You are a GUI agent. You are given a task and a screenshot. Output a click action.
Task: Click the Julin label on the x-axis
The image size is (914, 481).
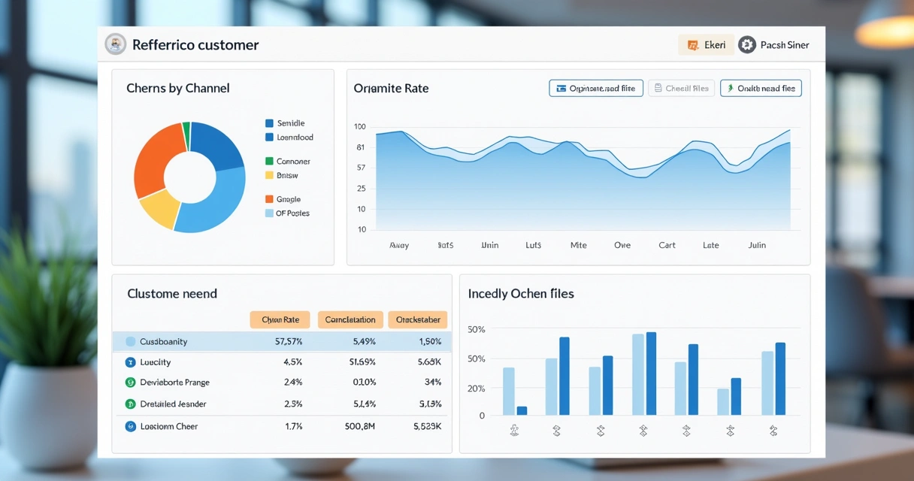coord(757,245)
